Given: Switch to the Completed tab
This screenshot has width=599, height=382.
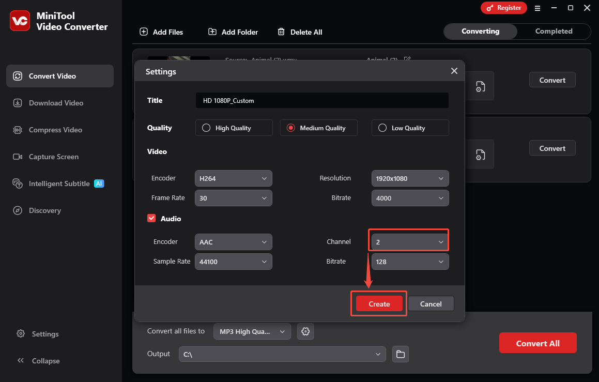Looking at the screenshot, I should 553,31.
